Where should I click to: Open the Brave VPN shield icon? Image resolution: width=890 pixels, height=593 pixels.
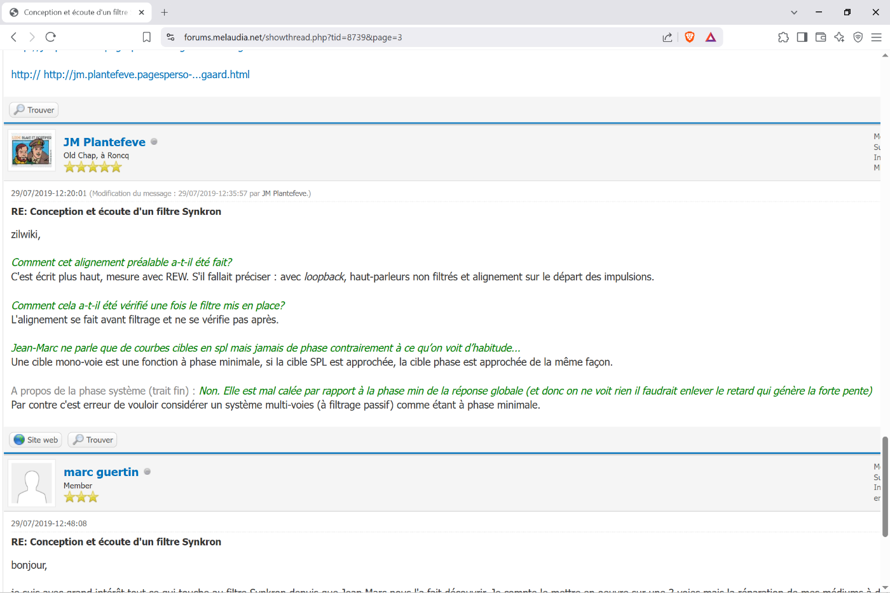click(858, 37)
